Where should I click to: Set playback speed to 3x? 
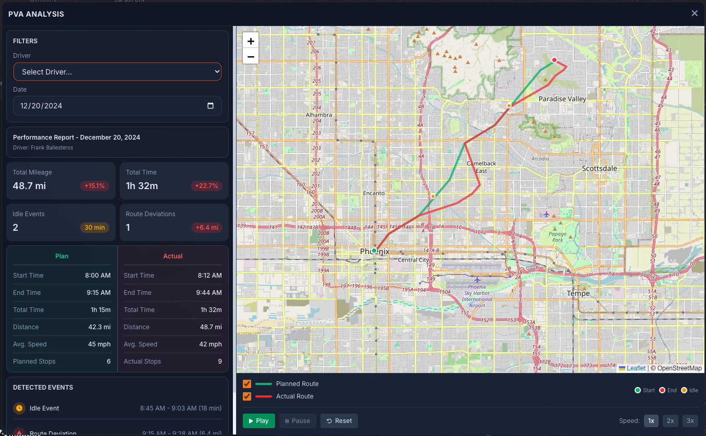(x=690, y=421)
